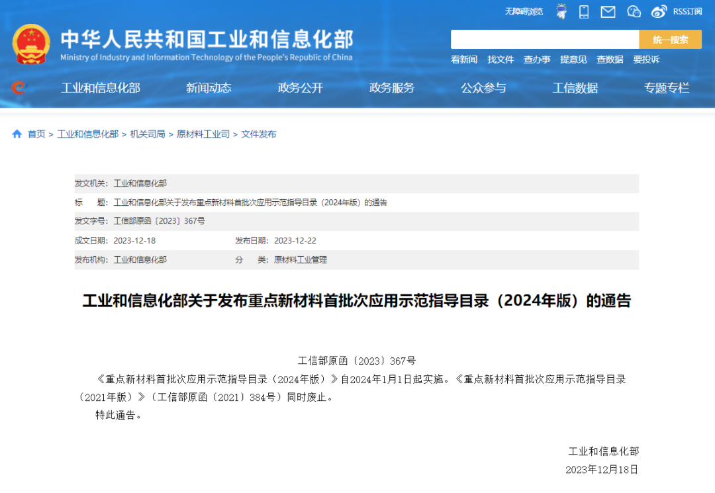Click the robot assistant icon
Screen dimensions: 715x493
tap(561, 11)
